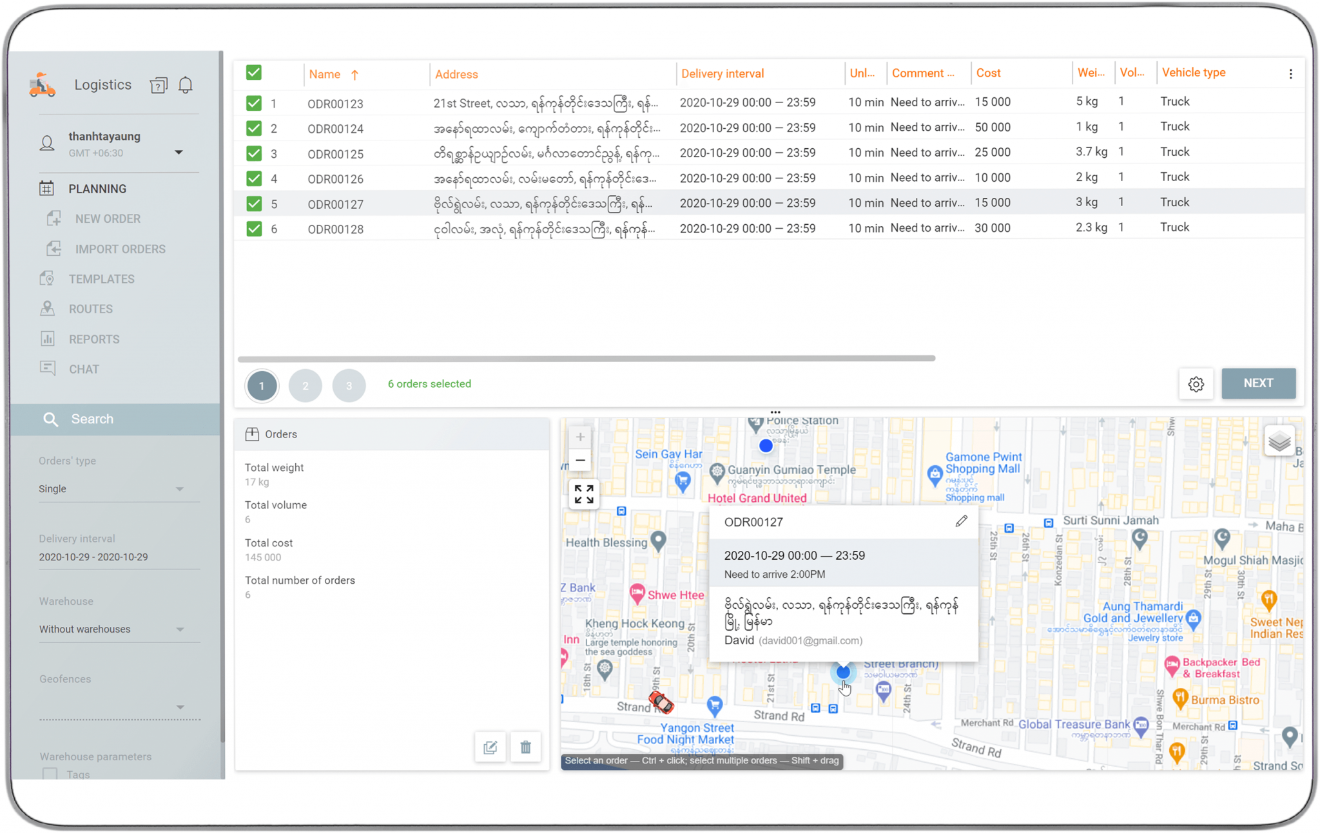Switch map layers with the layers icon
Viewport: 1320px width, 833px height.
coord(1279,441)
